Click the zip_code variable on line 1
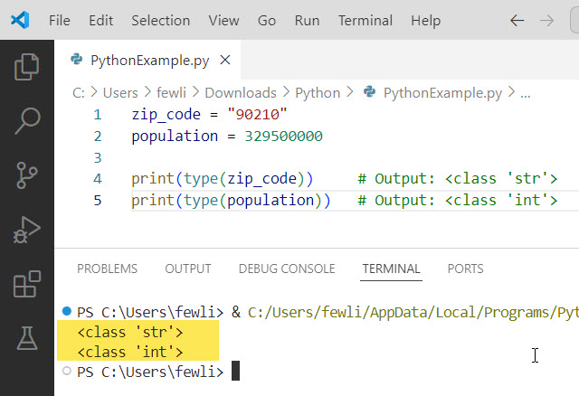This screenshot has height=396, width=579. click(166, 115)
